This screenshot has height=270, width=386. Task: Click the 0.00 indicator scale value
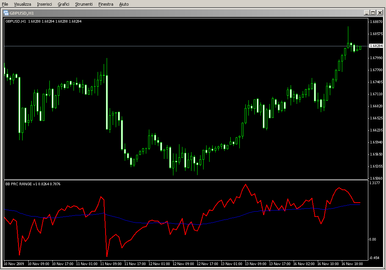[x=373, y=239]
